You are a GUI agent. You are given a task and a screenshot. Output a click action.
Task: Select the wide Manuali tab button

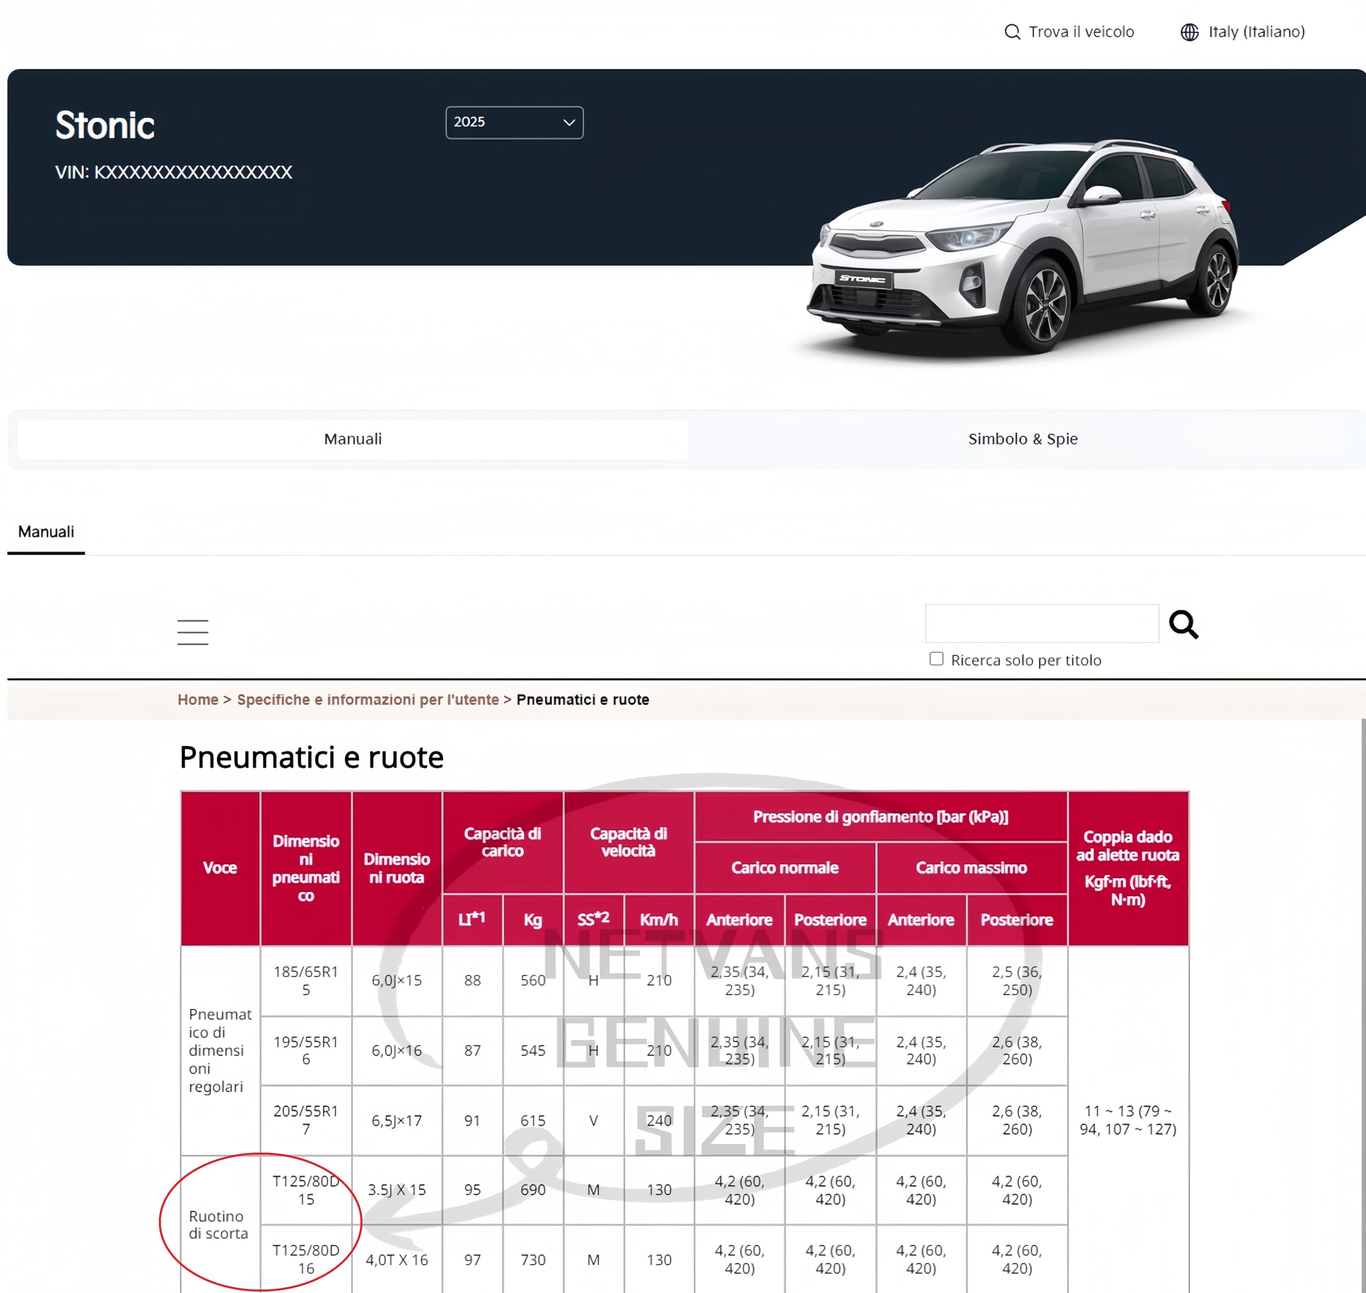(x=352, y=439)
